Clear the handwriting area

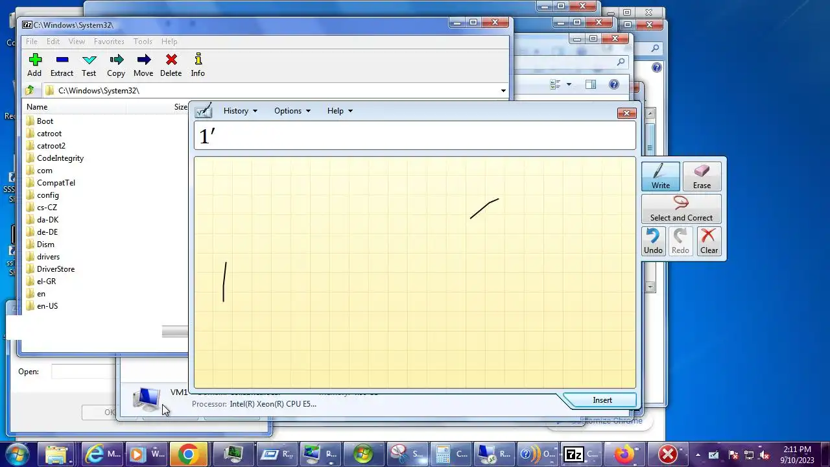click(709, 241)
